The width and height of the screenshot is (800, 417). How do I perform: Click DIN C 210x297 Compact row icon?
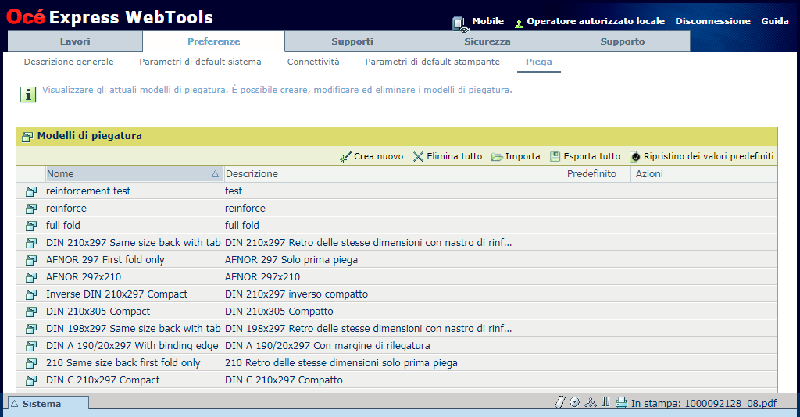tap(31, 380)
